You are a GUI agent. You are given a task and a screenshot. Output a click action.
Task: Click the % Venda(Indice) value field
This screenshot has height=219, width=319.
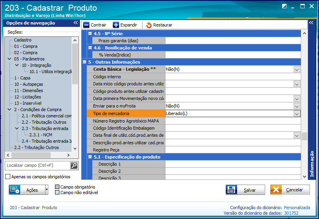click(x=233, y=55)
